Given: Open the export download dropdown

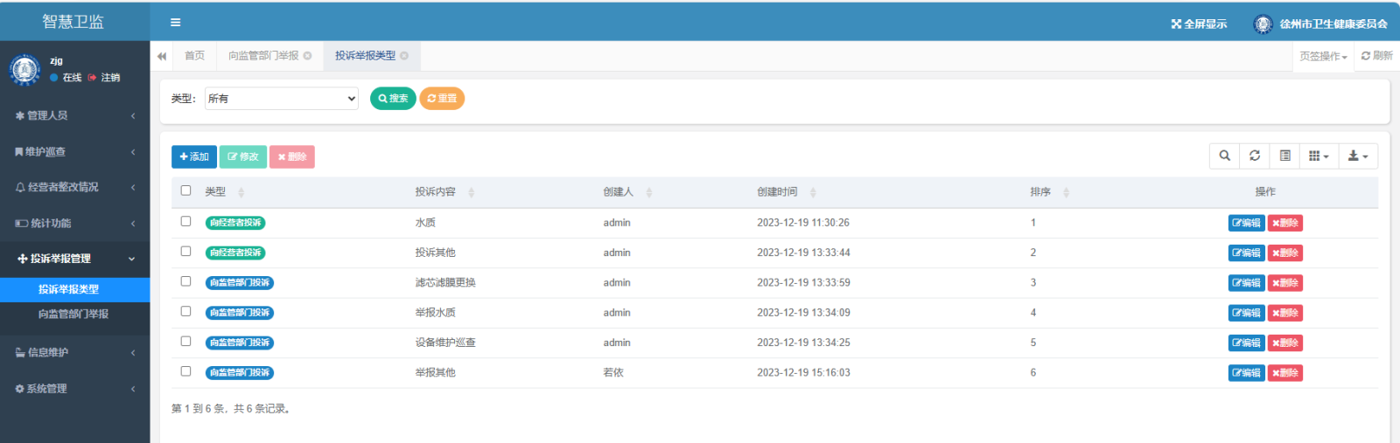Looking at the screenshot, I should point(1358,156).
